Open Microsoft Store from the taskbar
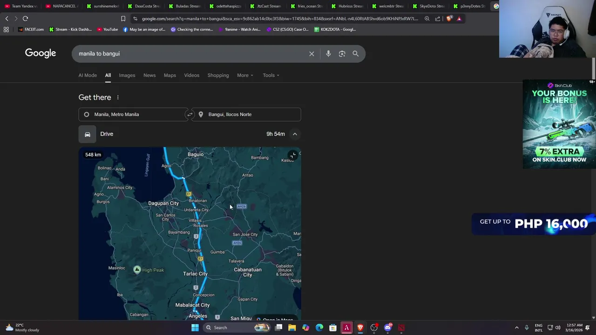Screen dimensions: 596x335 [x=333, y=328]
